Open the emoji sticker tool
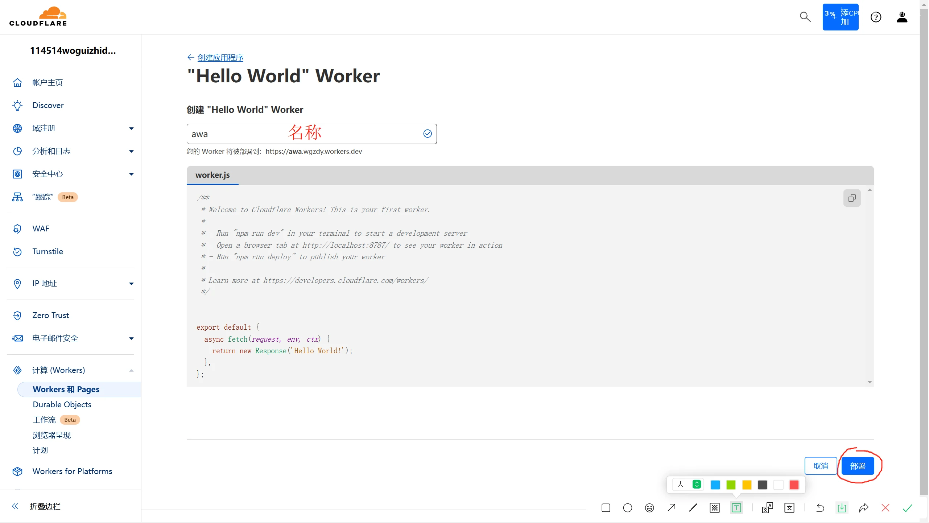 point(649,508)
